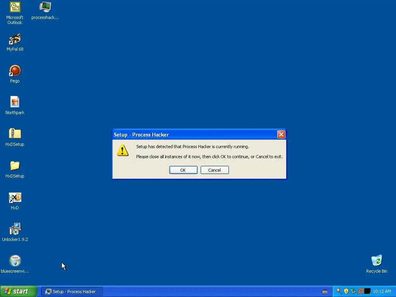Select the bluescreenvi... desktop icon
The image size is (396, 297).
(15, 264)
